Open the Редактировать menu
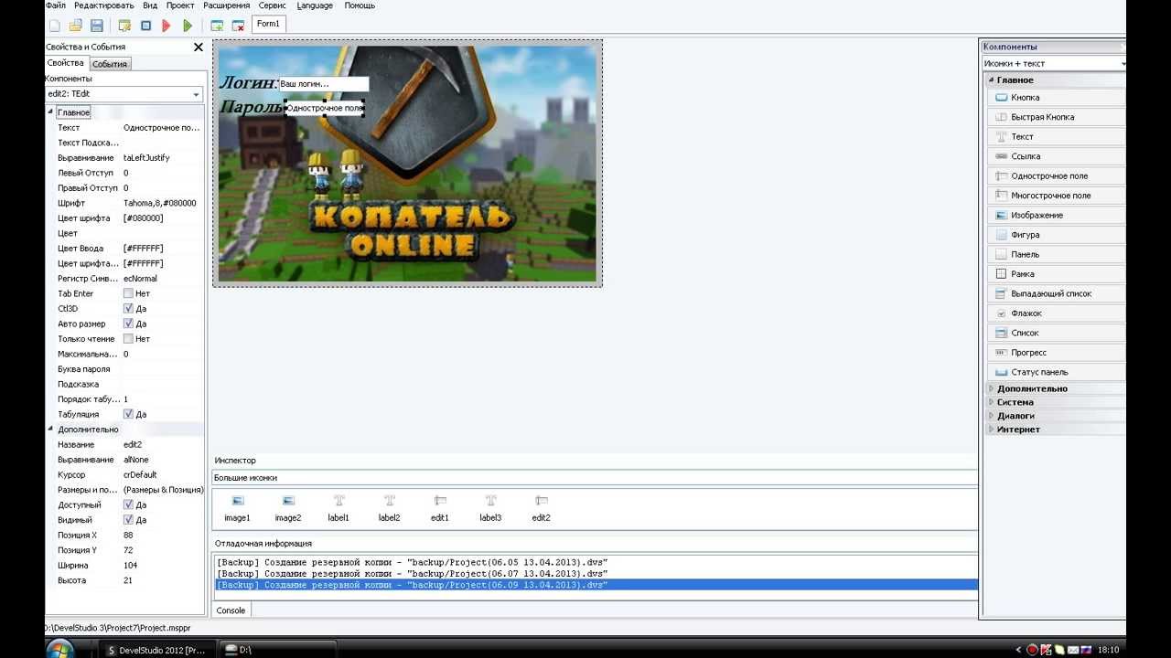Image resolution: width=1171 pixels, height=658 pixels. click(103, 5)
